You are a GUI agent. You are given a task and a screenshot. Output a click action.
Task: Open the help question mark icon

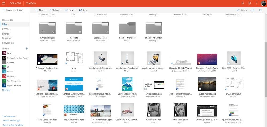[x=257, y=3]
